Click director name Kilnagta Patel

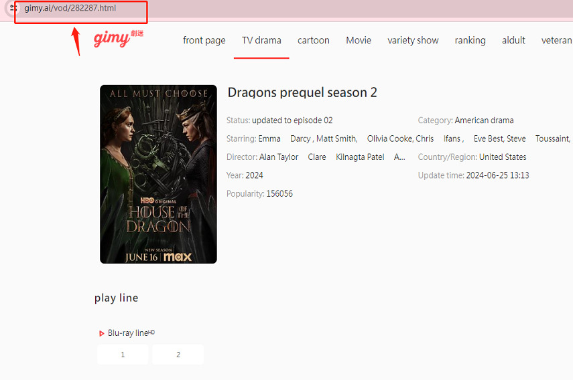coord(360,157)
